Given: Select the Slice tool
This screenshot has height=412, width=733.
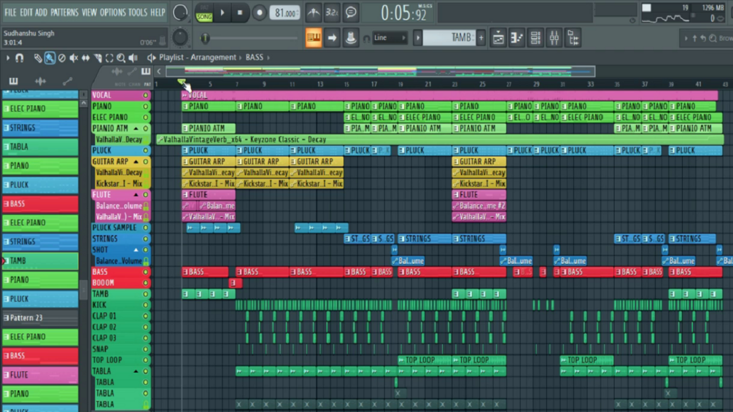Looking at the screenshot, I should 98,58.
